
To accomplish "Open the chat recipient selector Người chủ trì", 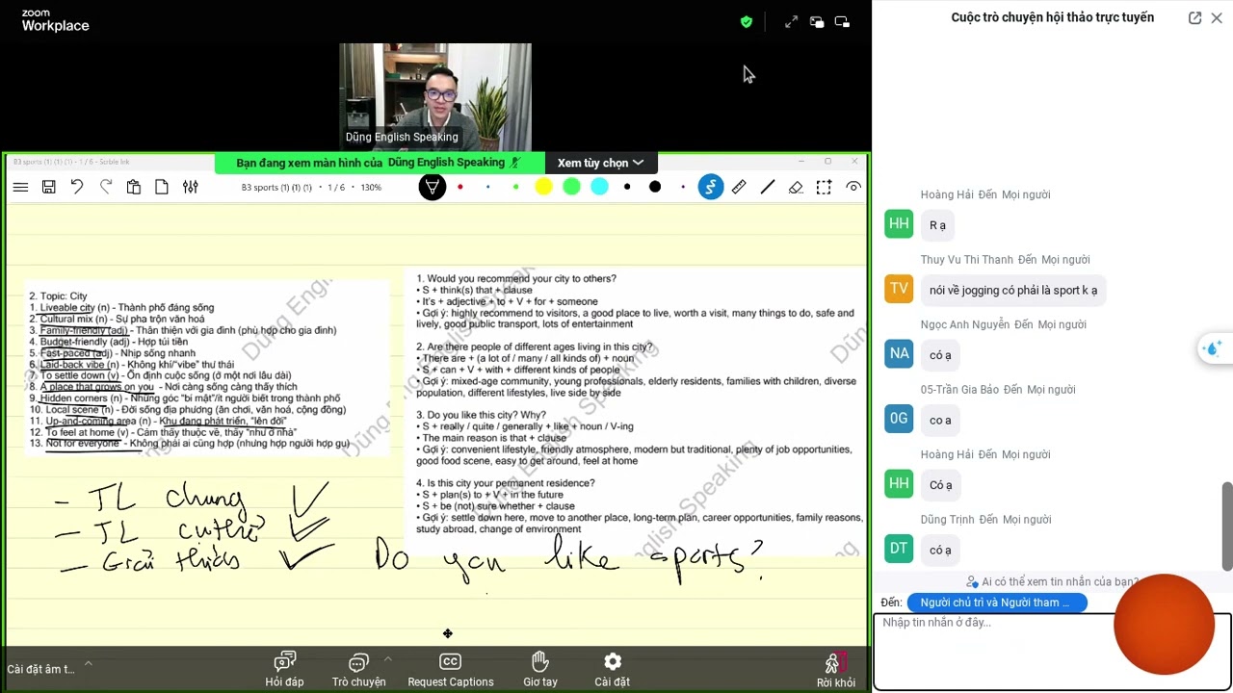I will [997, 603].
